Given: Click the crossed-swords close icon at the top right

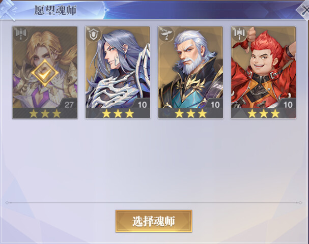Looking at the screenshot, I should click(x=303, y=10).
